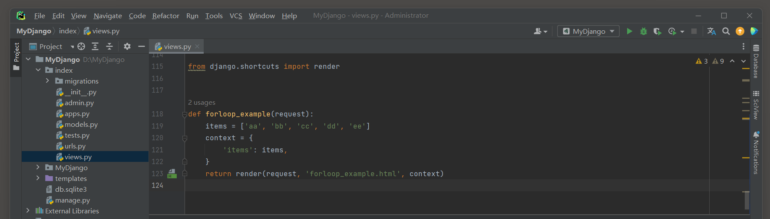Open Code With Me user menu
The image size is (770, 219).
(x=540, y=31)
